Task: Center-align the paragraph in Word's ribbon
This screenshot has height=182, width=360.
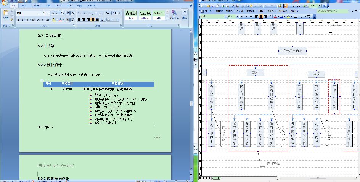Action: tap(84, 19)
